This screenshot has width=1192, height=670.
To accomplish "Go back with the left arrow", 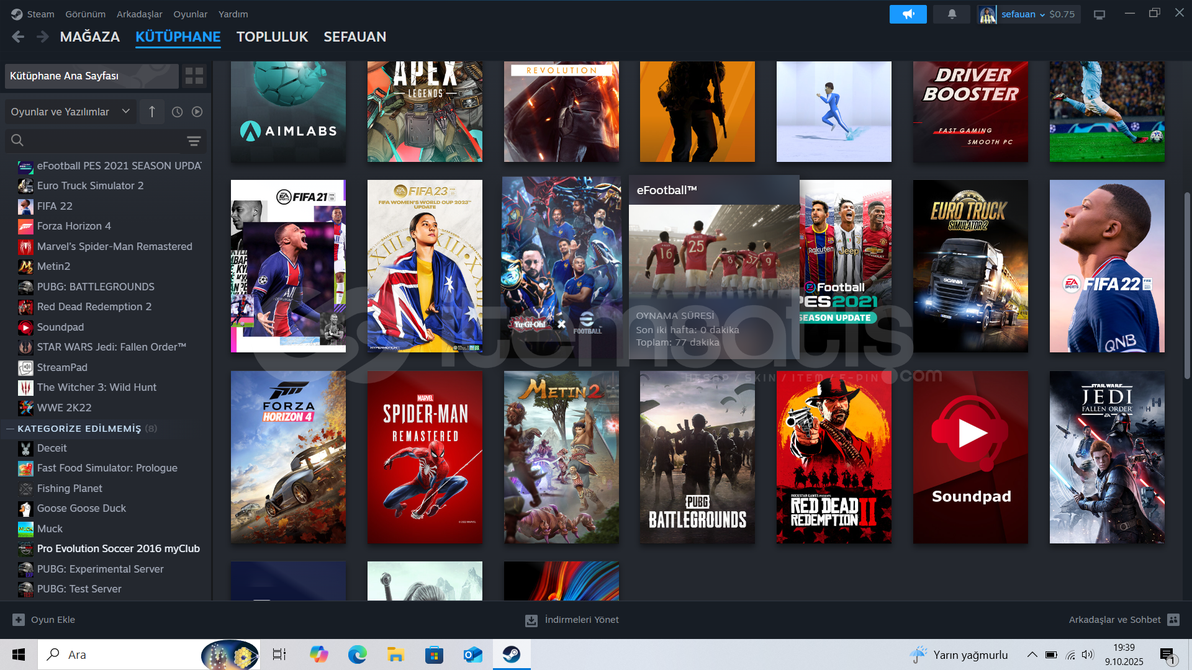I will click(18, 37).
